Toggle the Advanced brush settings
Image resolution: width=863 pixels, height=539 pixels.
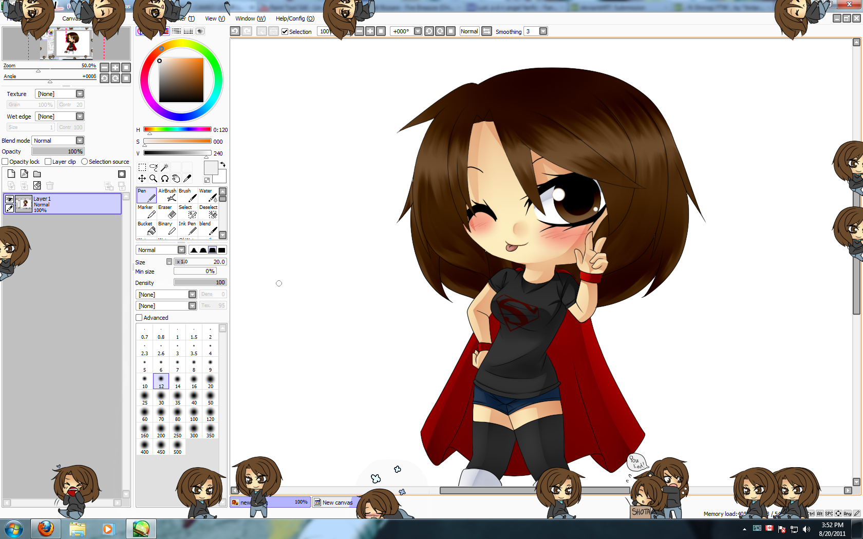point(139,317)
